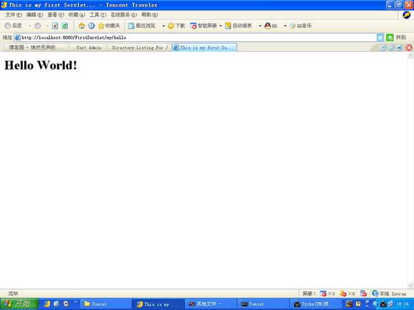
Task: Open the Tools (工具) menu
Action: point(98,15)
